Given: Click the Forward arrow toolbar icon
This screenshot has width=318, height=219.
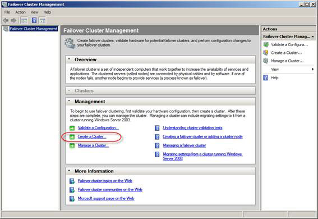Looking at the screenshot, I should point(13,20).
